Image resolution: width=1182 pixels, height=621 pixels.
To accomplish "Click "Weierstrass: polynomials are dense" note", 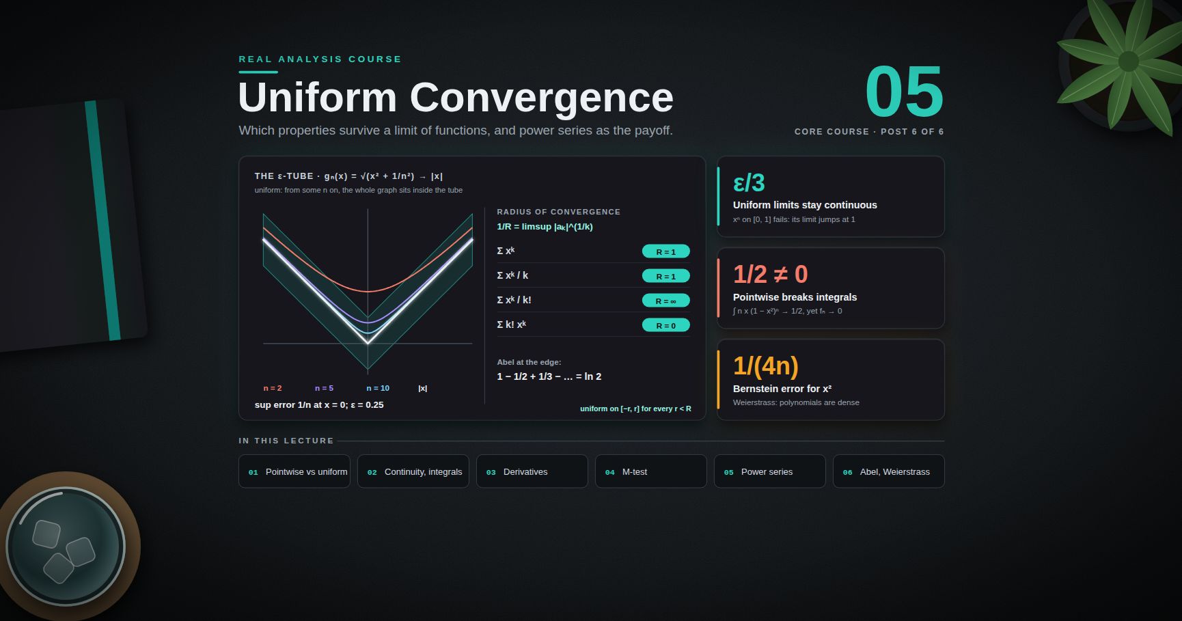I will pos(796,402).
